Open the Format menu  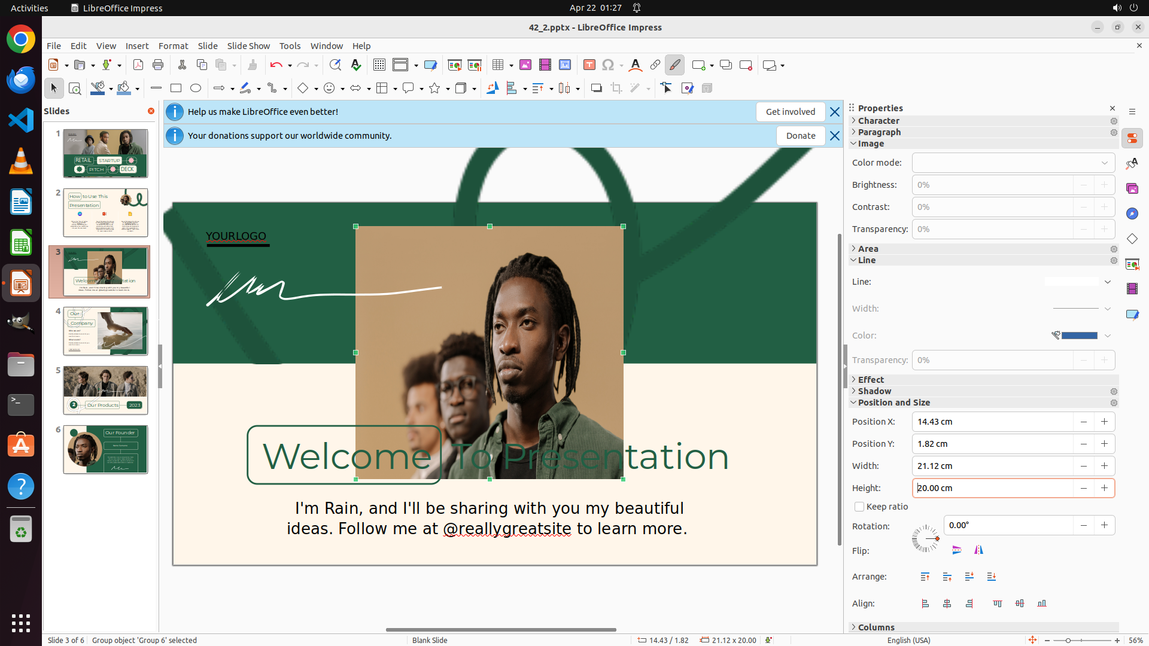pyautogui.click(x=173, y=46)
